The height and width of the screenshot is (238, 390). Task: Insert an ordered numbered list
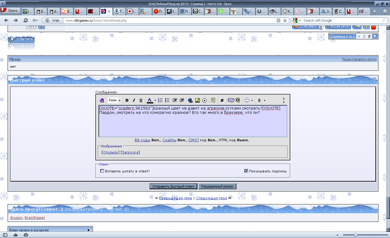click(x=160, y=100)
